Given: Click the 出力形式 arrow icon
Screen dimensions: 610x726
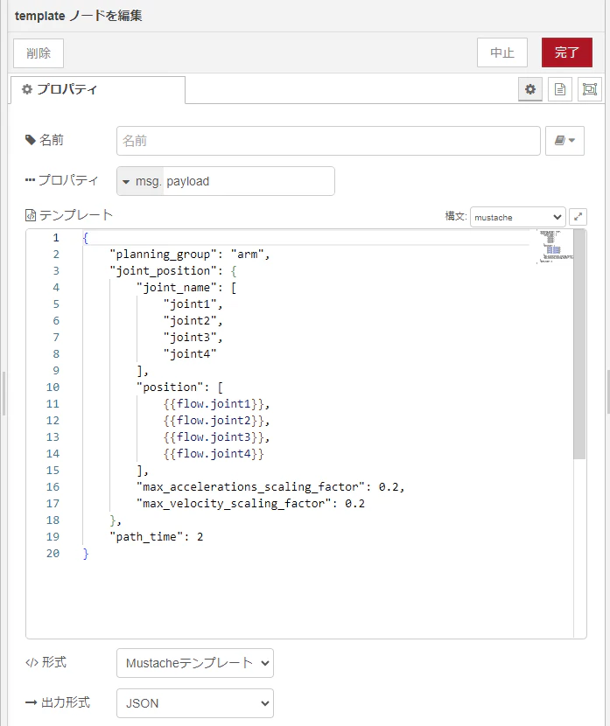Looking at the screenshot, I should (x=31, y=703).
